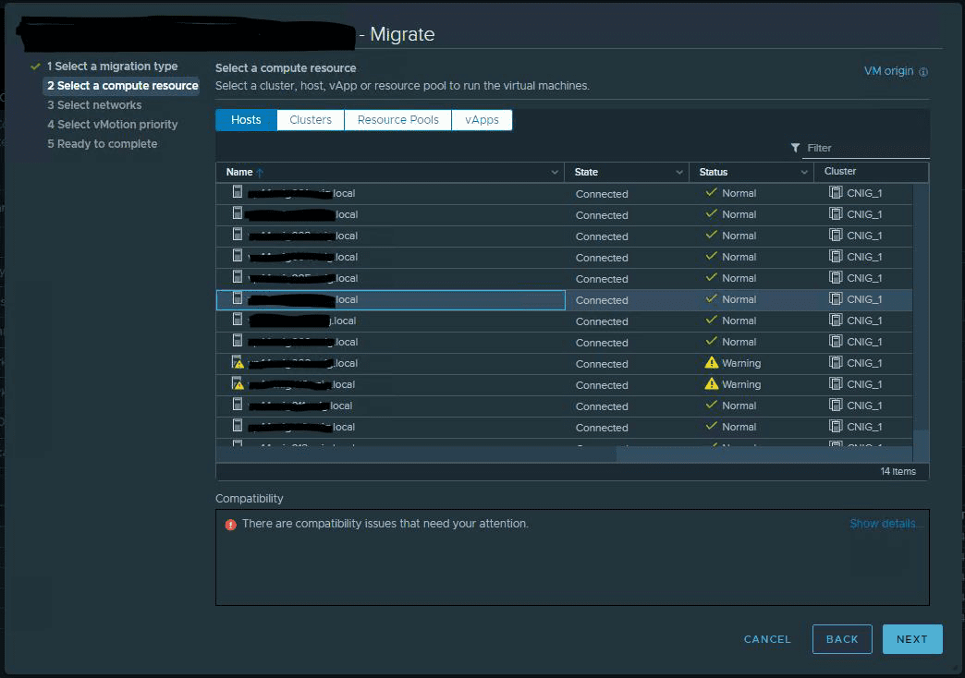Switch to the vApps tab
The width and height of the screenshot is (965, 678).
(x=482, y=120)
